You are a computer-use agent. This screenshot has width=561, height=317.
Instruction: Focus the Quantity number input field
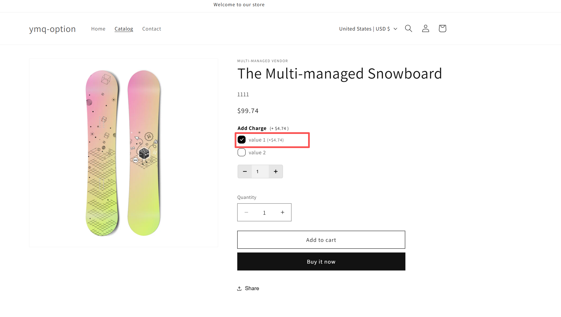point(264,212)
